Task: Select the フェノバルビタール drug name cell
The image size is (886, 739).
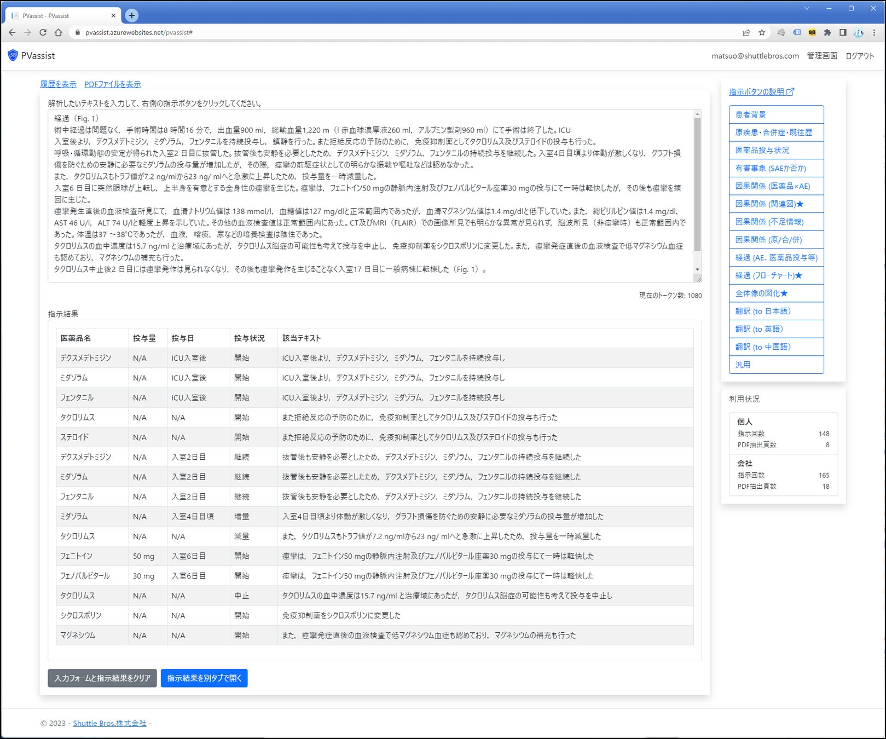Action: point(92,576)
